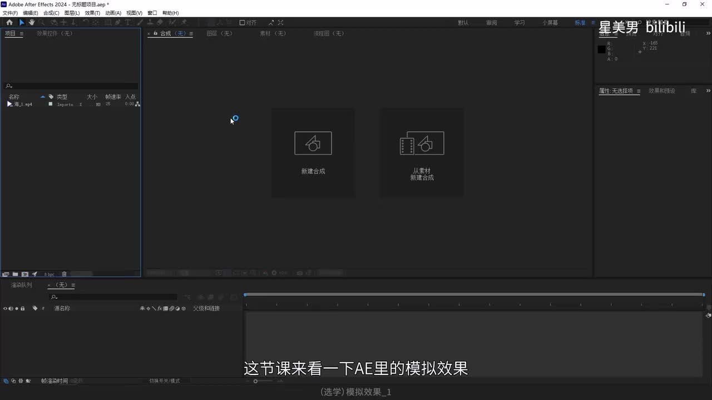
Task: Open the workspace 标准 menu icon
Action: [x=593, y=23]
